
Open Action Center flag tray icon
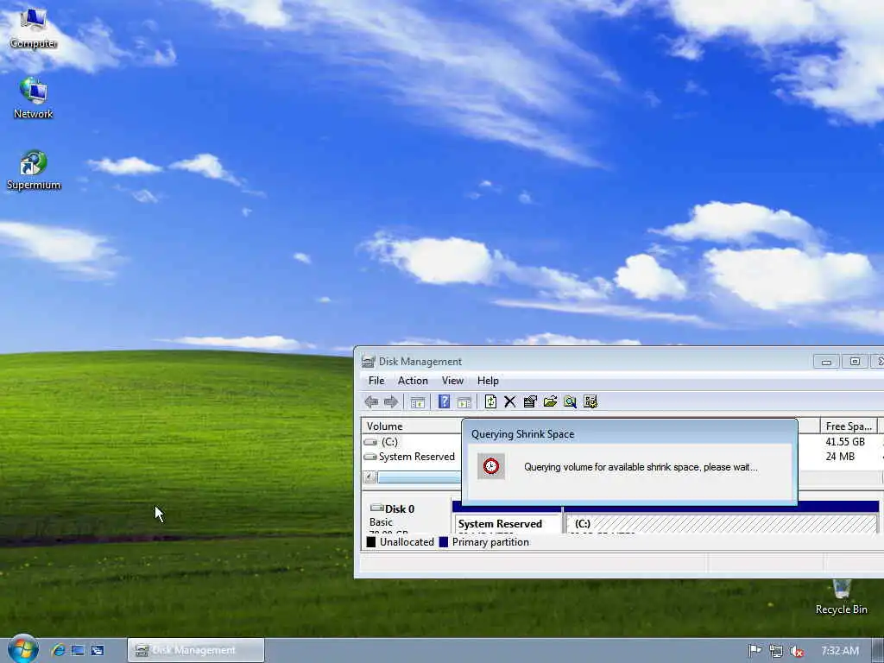755,651
